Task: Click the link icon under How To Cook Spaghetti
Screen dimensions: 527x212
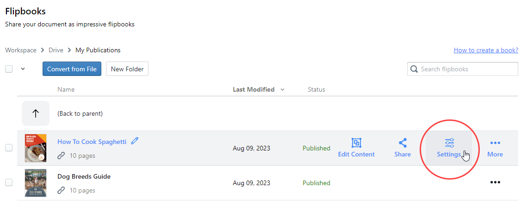Action: pyautogui.click(x=61, y=156)
